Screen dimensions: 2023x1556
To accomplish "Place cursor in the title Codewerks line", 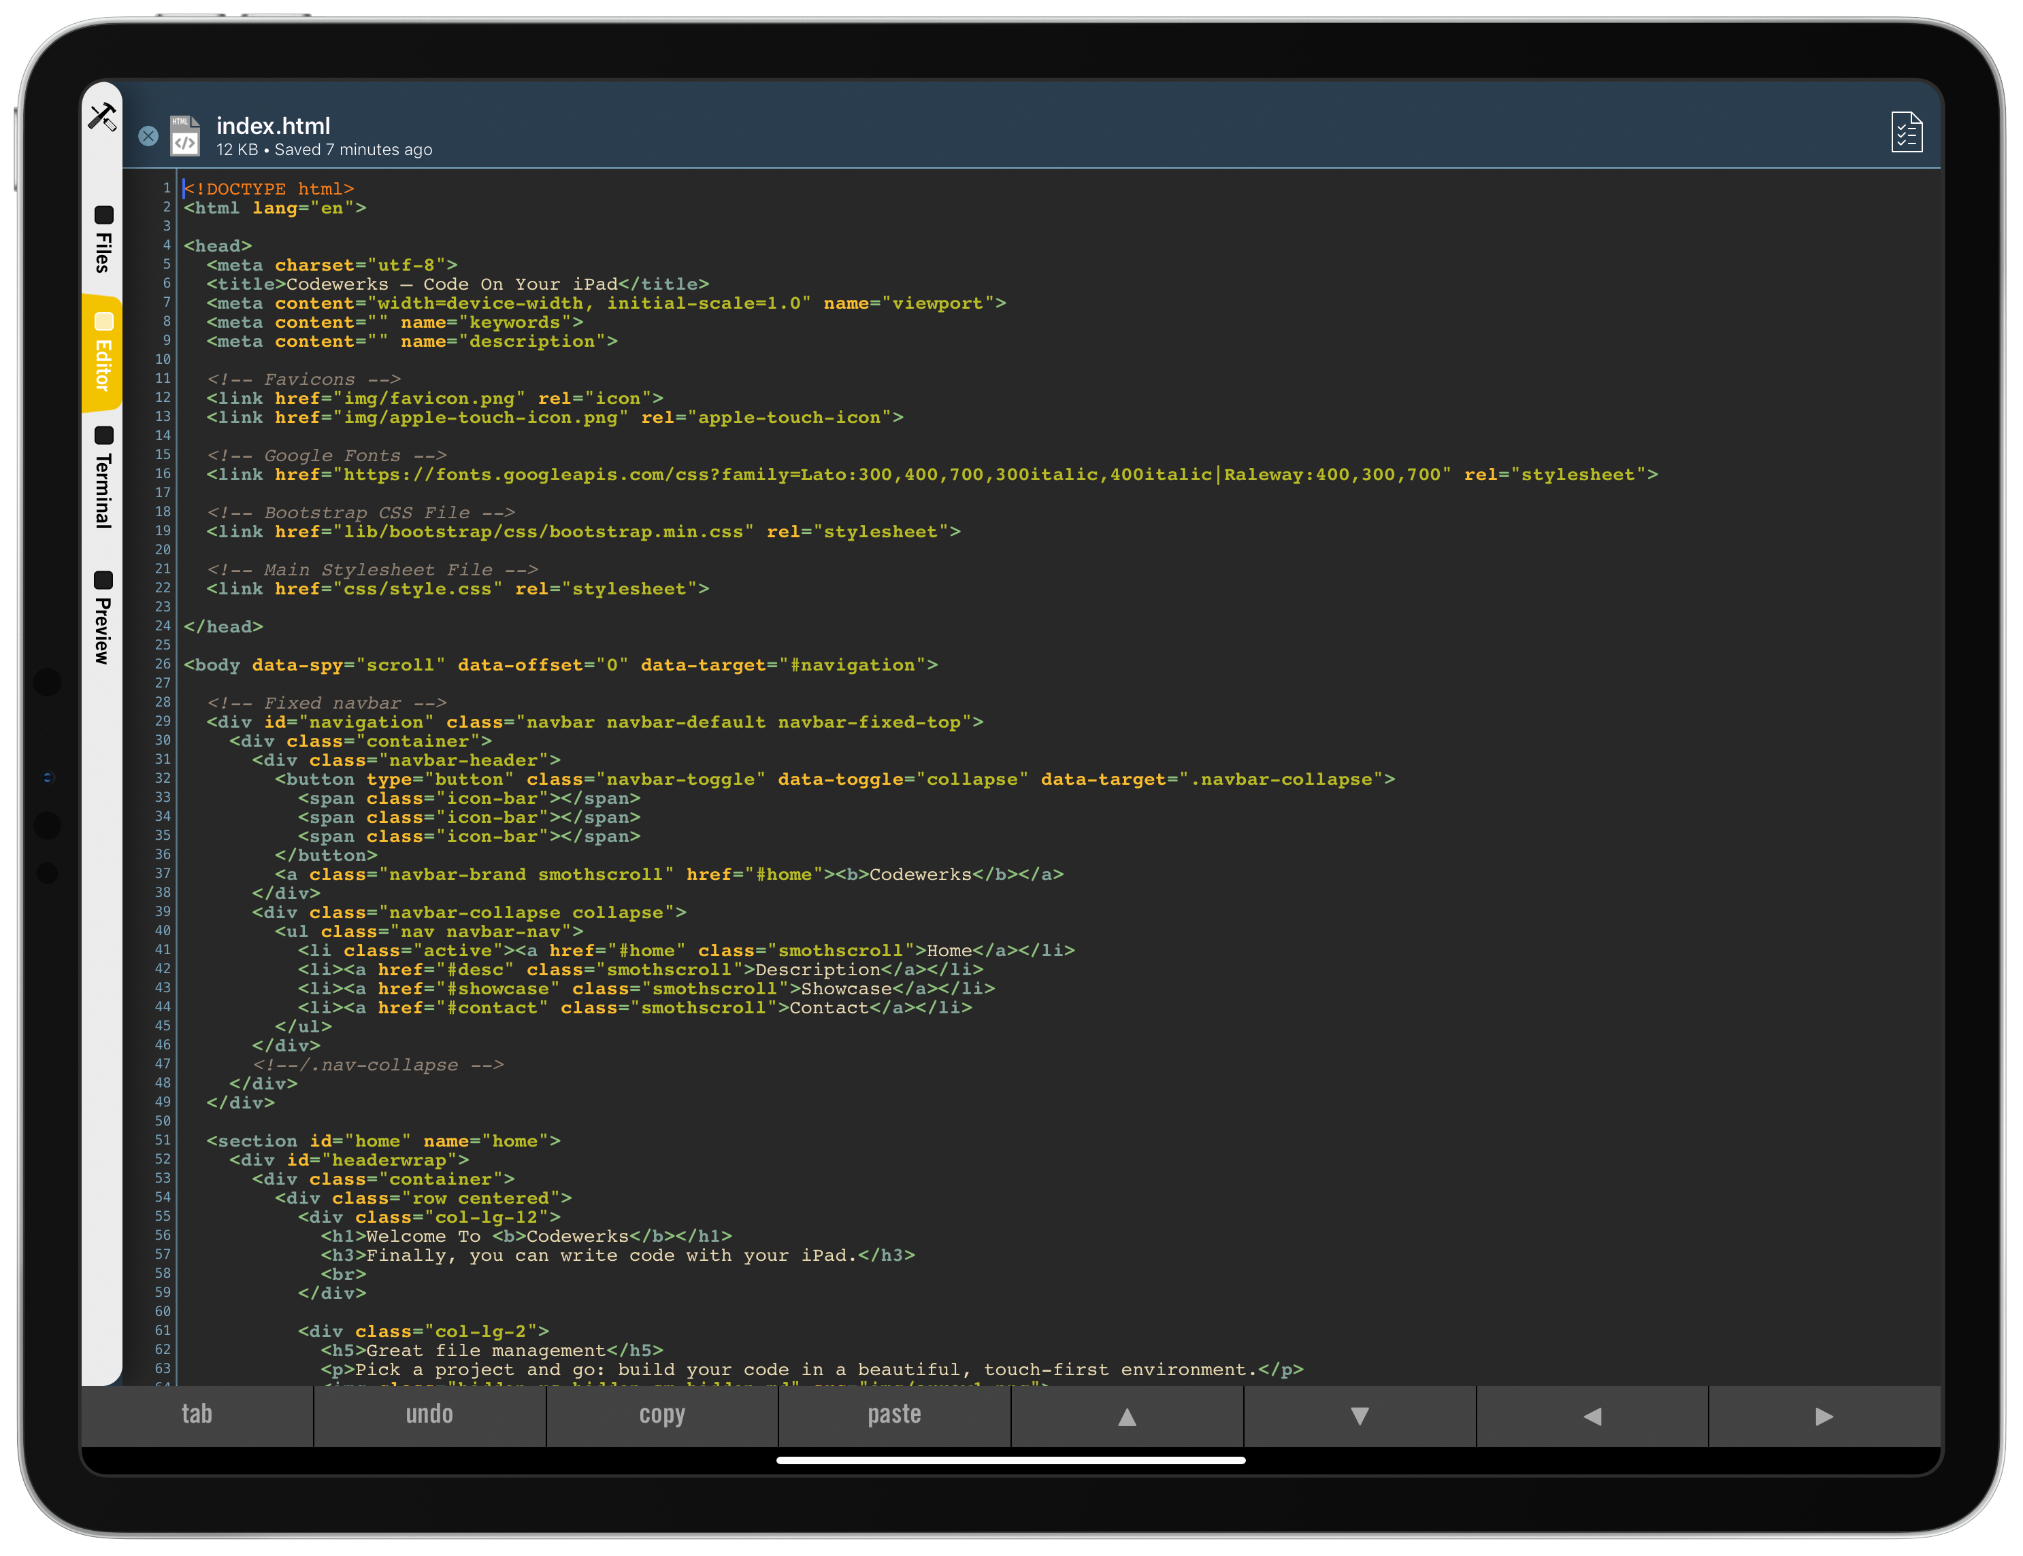I will 457,284.
